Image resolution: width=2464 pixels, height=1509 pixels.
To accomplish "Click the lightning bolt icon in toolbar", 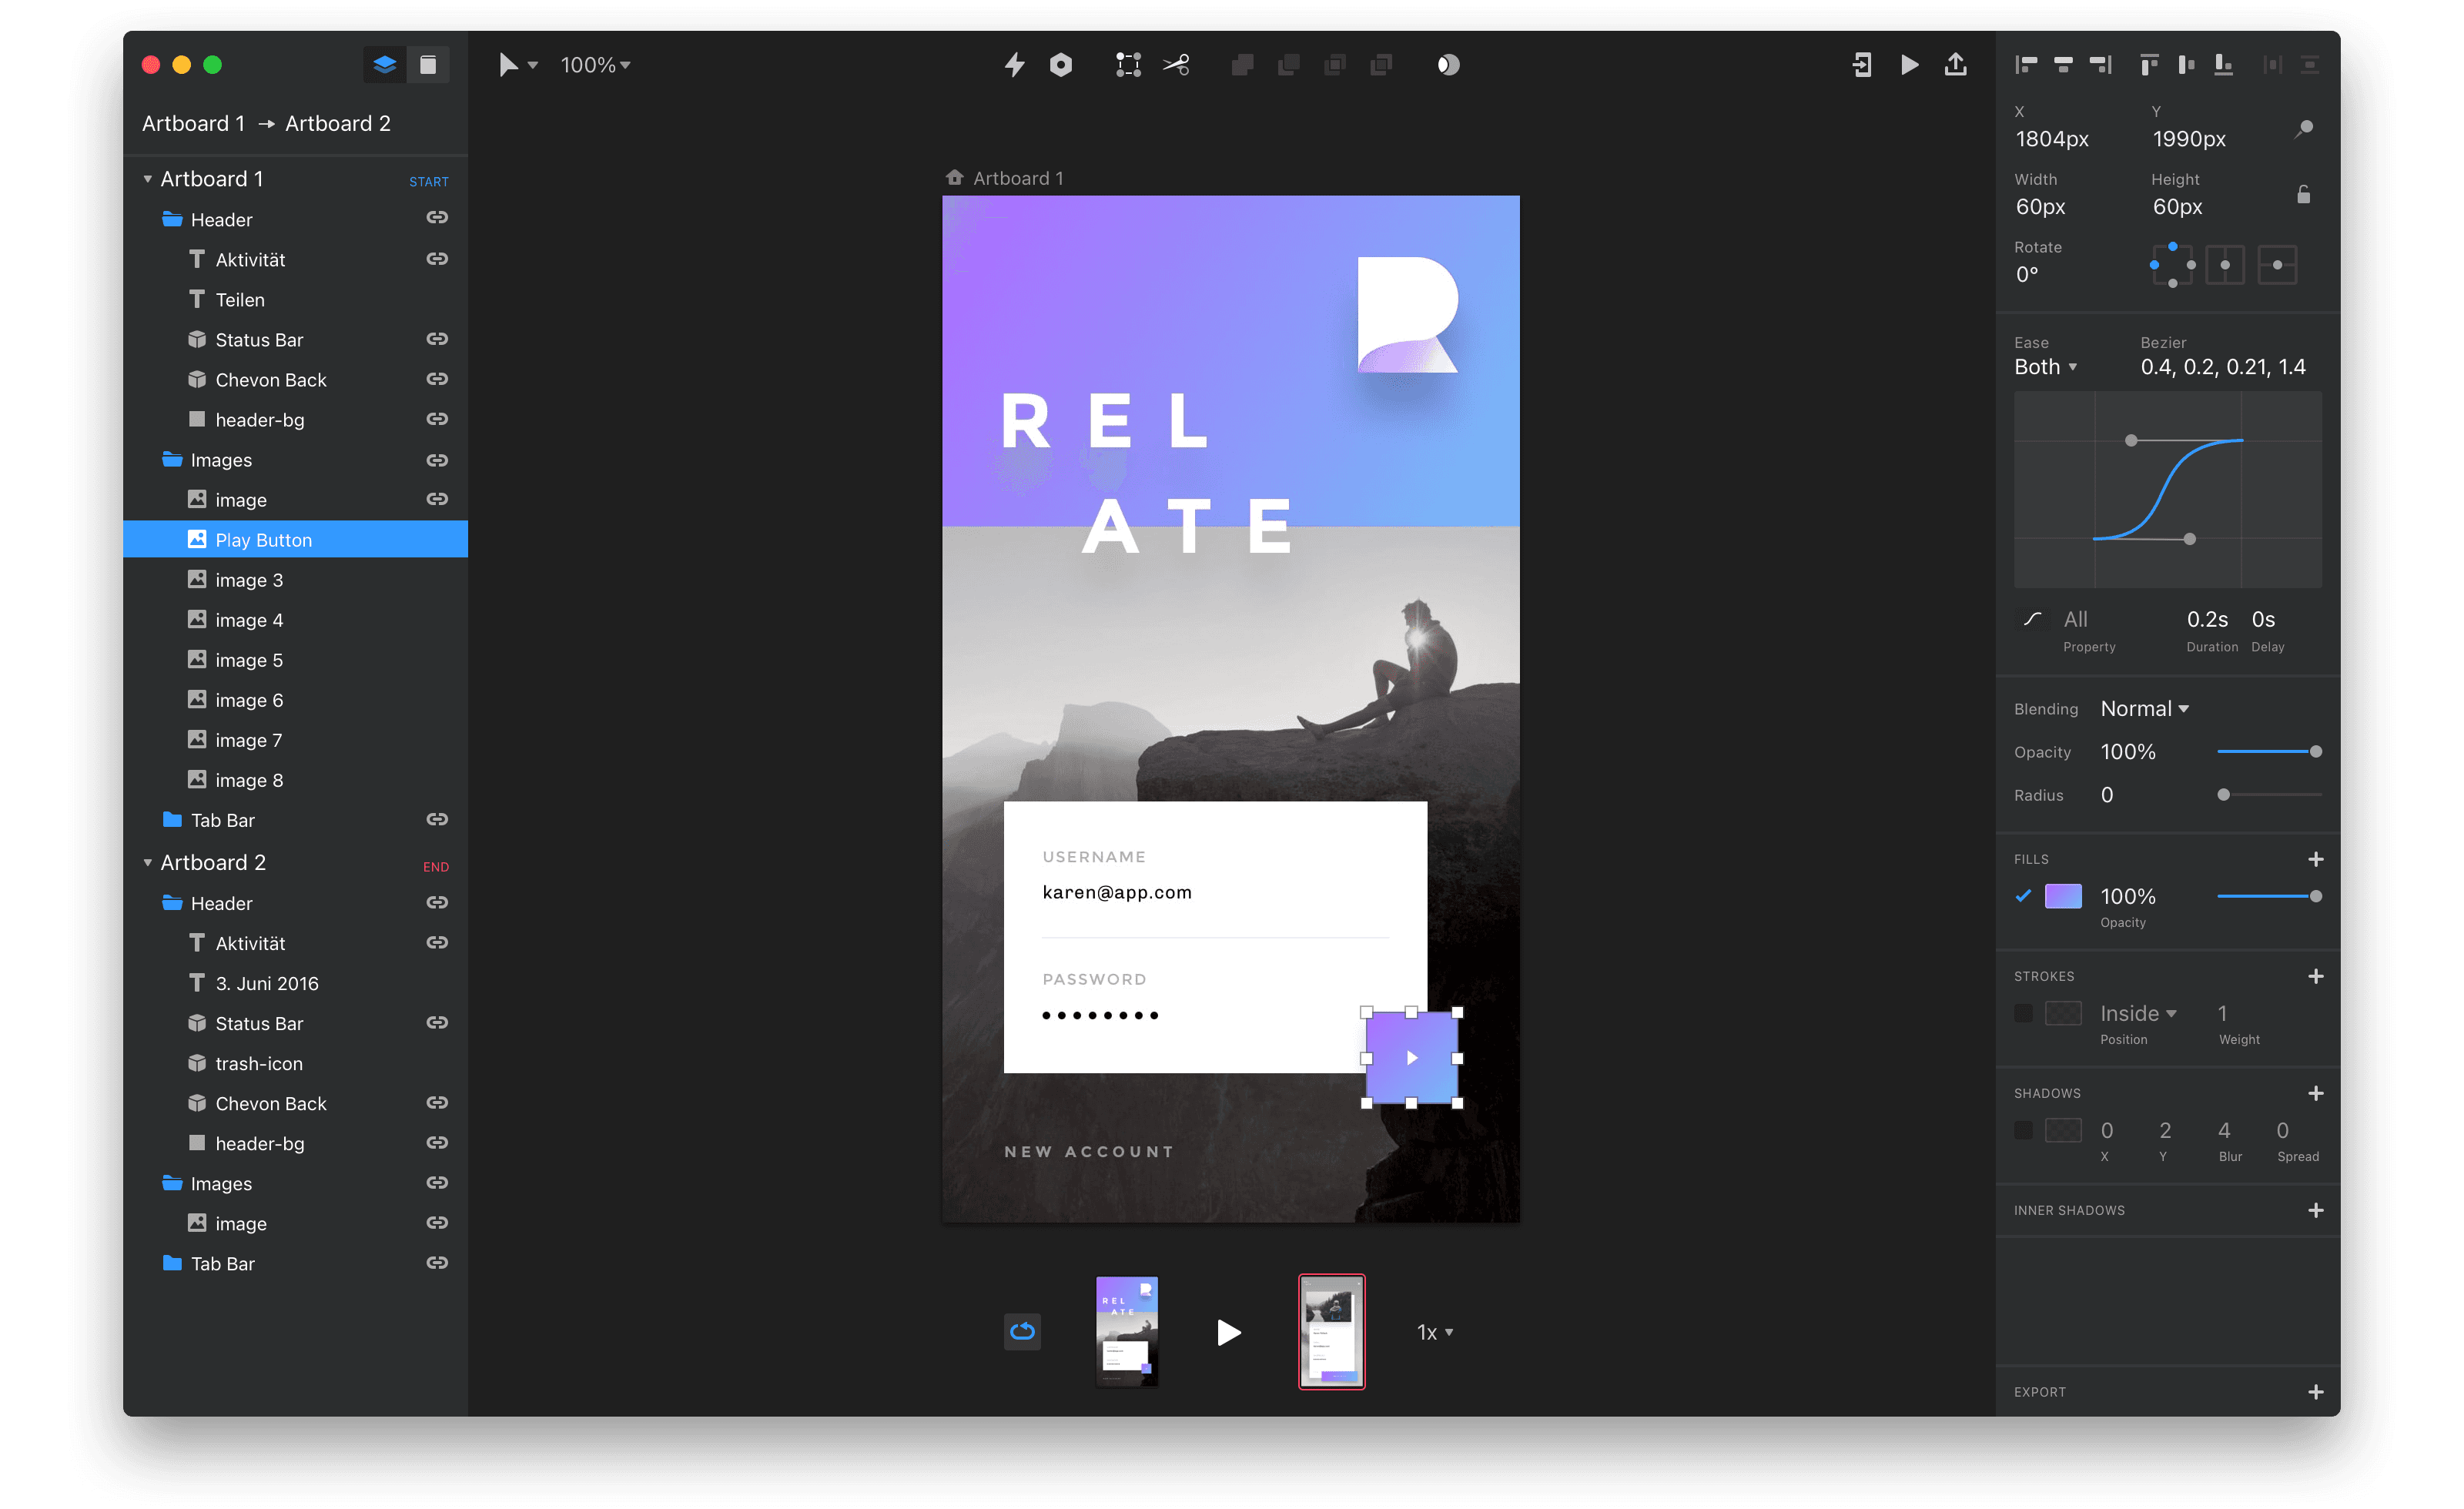I will (x=1014, y=65).
